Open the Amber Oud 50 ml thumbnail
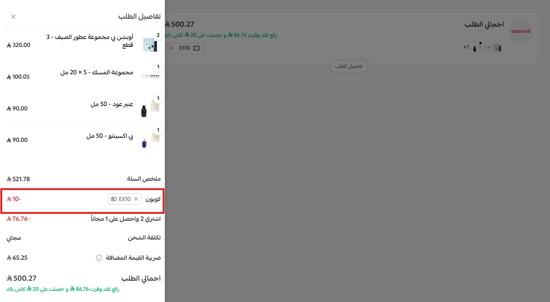Screen dimensions: 550x302 [150, 109]
